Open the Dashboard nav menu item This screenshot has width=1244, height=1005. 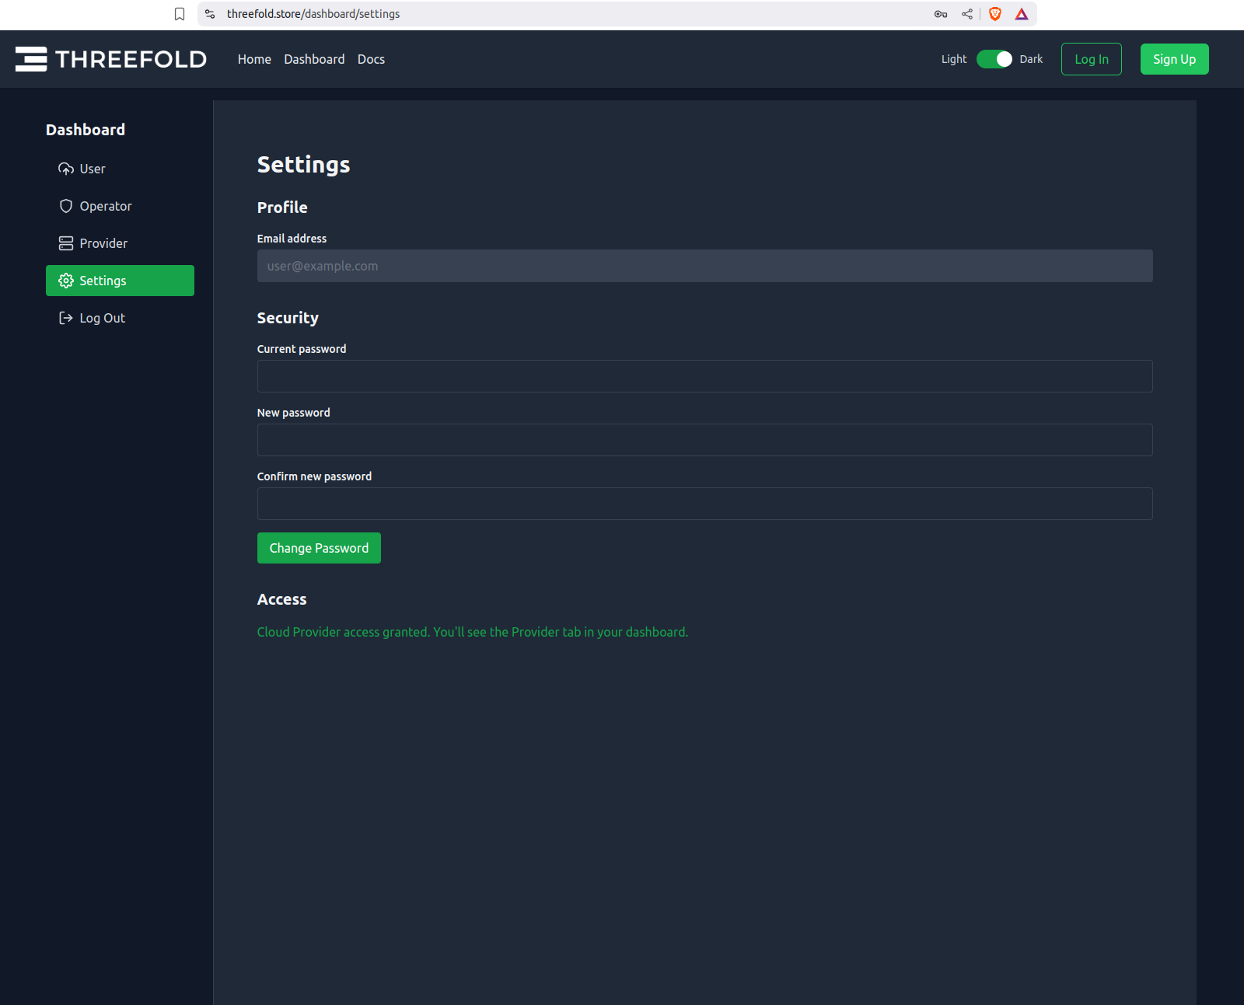(314, 59)
